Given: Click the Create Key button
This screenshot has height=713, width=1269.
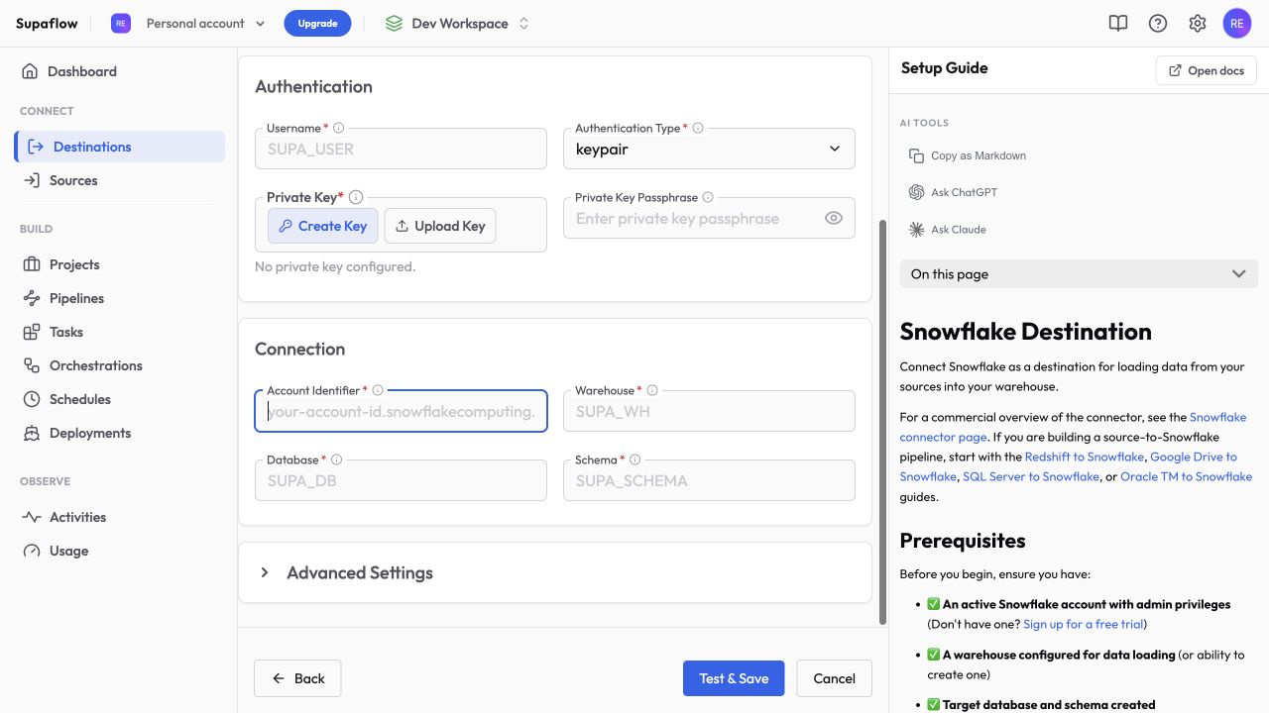Looking at the screenshot, I should [x=322, y=226].
